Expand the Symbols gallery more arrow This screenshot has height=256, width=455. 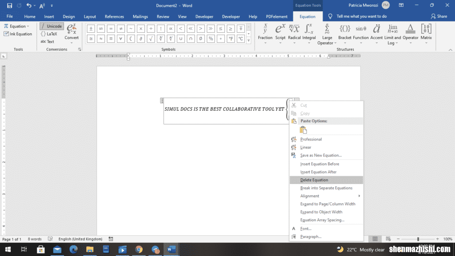coord(249,40)
